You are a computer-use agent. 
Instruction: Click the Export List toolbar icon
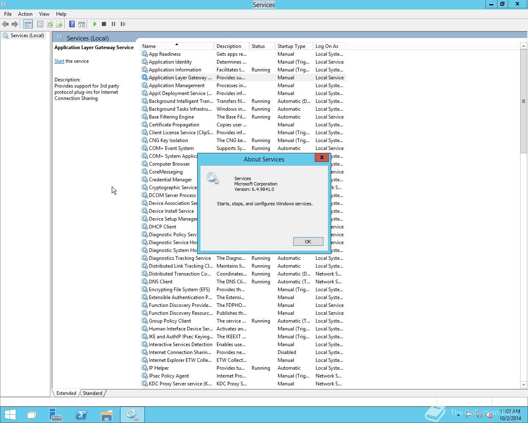click(x=59, y=24)
